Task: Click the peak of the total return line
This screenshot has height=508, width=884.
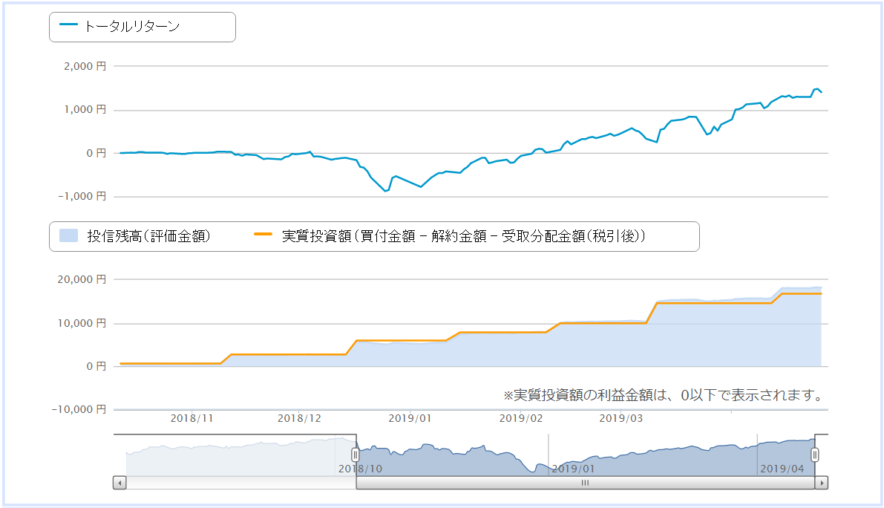Action: point(816,89)
